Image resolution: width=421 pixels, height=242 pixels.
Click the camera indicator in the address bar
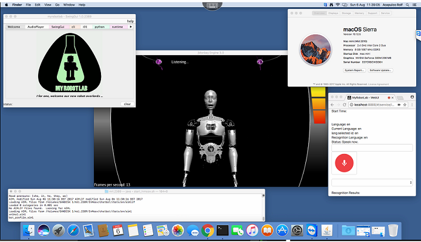[x=399, y=105]
